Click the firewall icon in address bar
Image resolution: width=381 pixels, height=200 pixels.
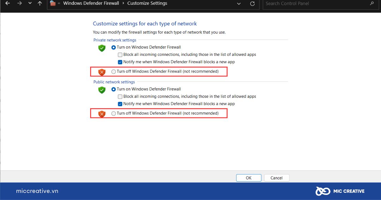53,3
